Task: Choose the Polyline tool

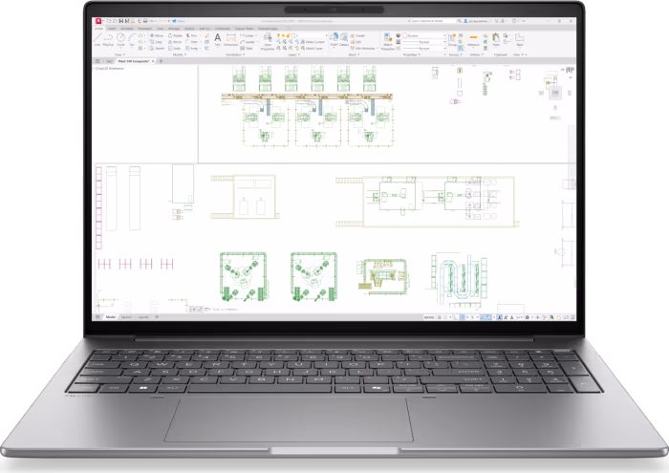Action: click(x=108, y=39)
